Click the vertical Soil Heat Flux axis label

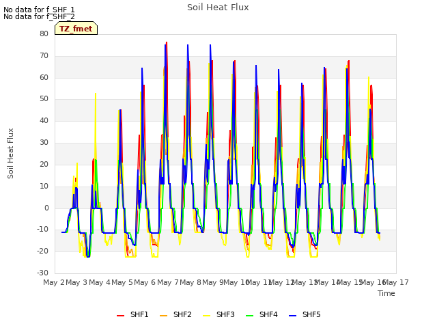10,153
